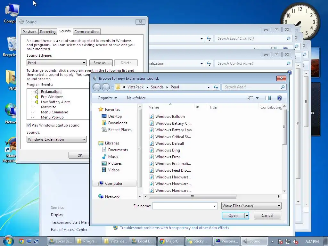Select Computer in navigation pane
This screenshot has width=328, height=246.
click(114, 184)
